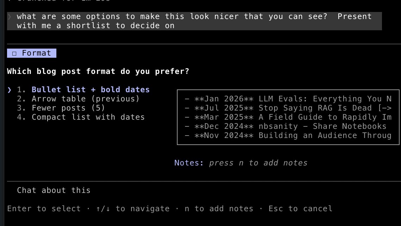Click the checkbox icon in the Format tab

click(14, 54)
